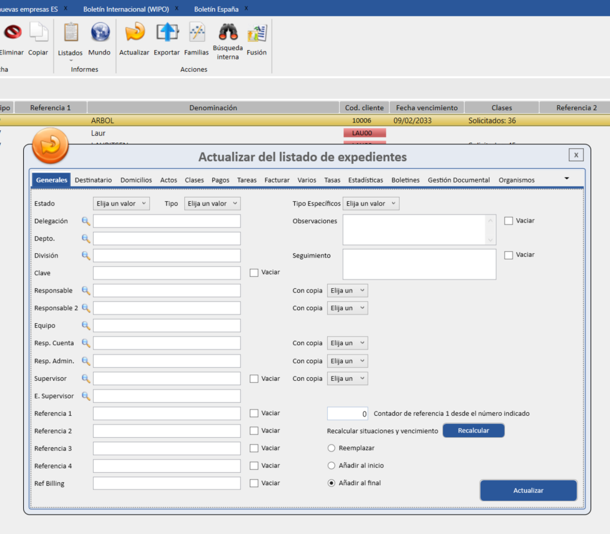Click the Fusión toolbar icon
This screenshot has width=610, height=534.
click(257, 33)
